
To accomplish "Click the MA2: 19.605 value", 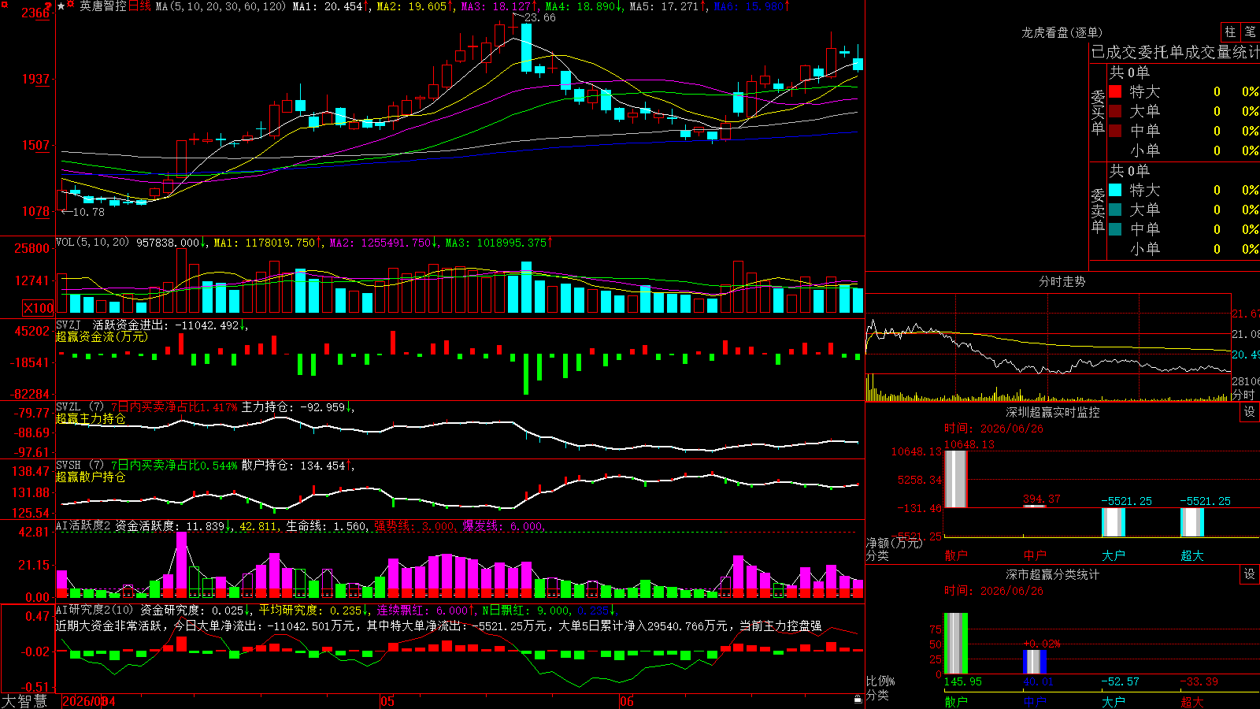I will [412, 6].
